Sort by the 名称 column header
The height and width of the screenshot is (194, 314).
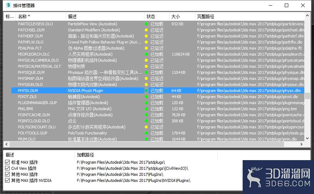pyautogui.click(x=41, y=16)
